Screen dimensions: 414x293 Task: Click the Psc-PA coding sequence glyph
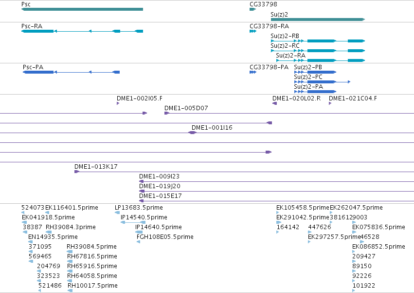72,72
